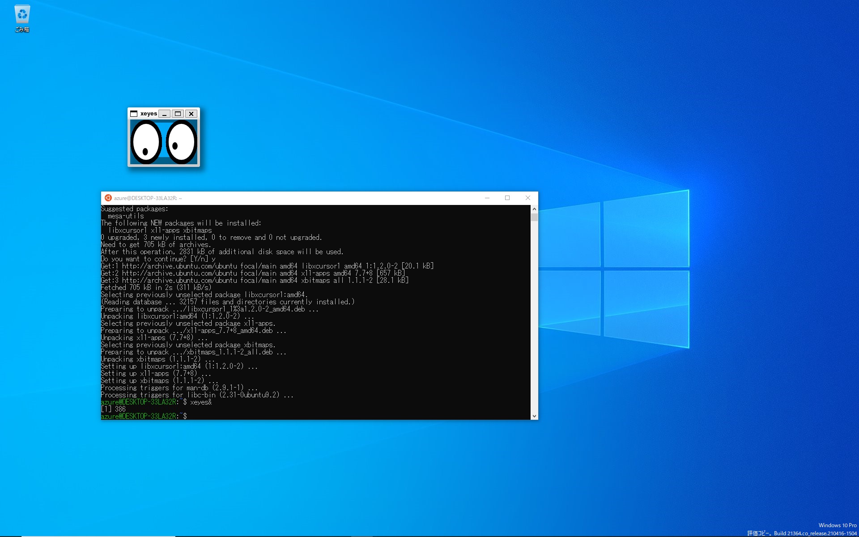Click the terminal scrollbar down arrow
The image size is (859, 537).
(x=534, y=416)
